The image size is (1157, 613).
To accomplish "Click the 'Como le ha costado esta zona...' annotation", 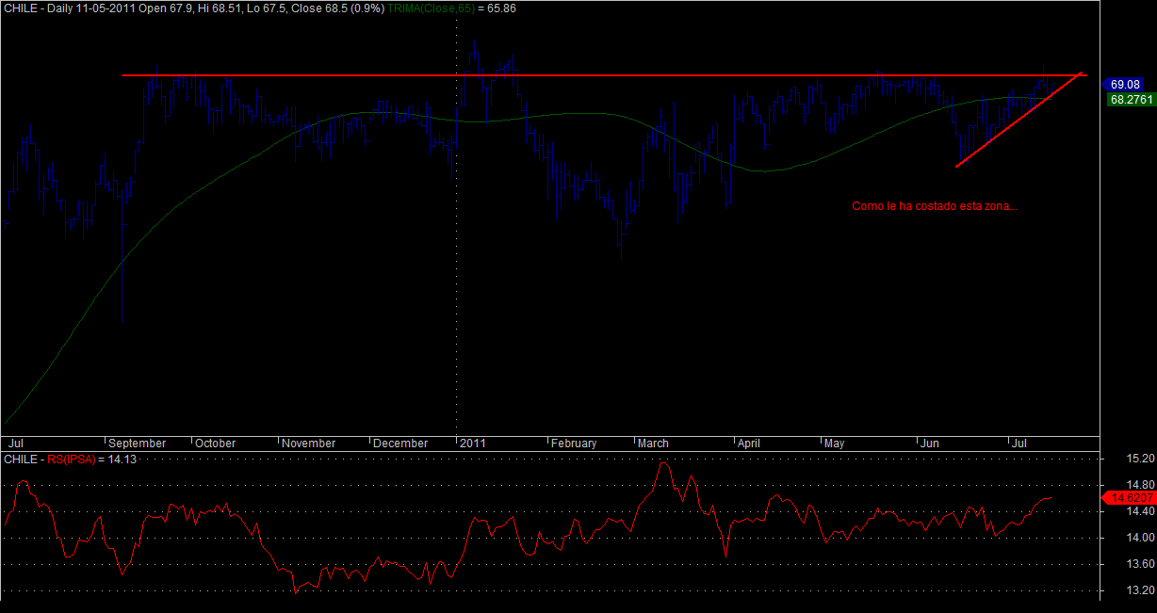I will 934,206.
